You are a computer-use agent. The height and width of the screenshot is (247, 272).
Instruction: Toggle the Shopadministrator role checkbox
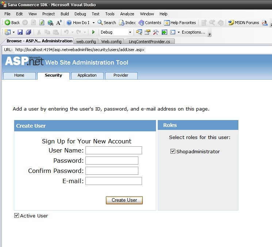[x=173, y=151]
